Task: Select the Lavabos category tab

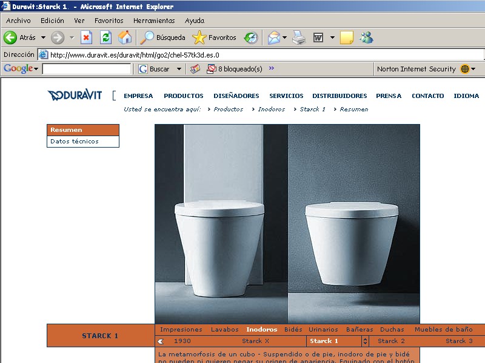Action: [225, 329]
